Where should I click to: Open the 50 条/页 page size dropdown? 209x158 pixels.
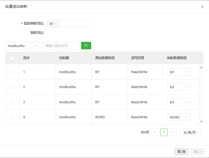point(191,132)
